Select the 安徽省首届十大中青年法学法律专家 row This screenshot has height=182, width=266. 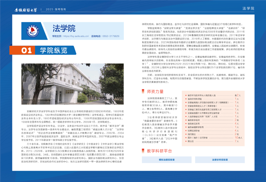click(x=212, y=113)
